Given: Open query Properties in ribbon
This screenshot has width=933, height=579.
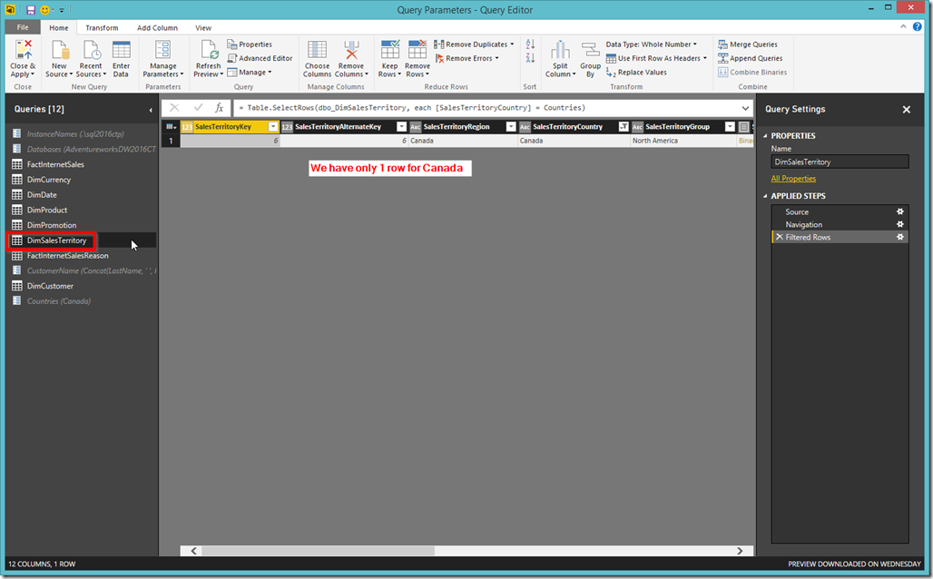Looking at the screenshot, I should (250, 44).
